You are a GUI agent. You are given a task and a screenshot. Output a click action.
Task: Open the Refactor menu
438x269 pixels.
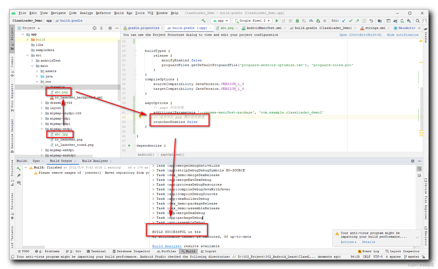coord(103,13)
